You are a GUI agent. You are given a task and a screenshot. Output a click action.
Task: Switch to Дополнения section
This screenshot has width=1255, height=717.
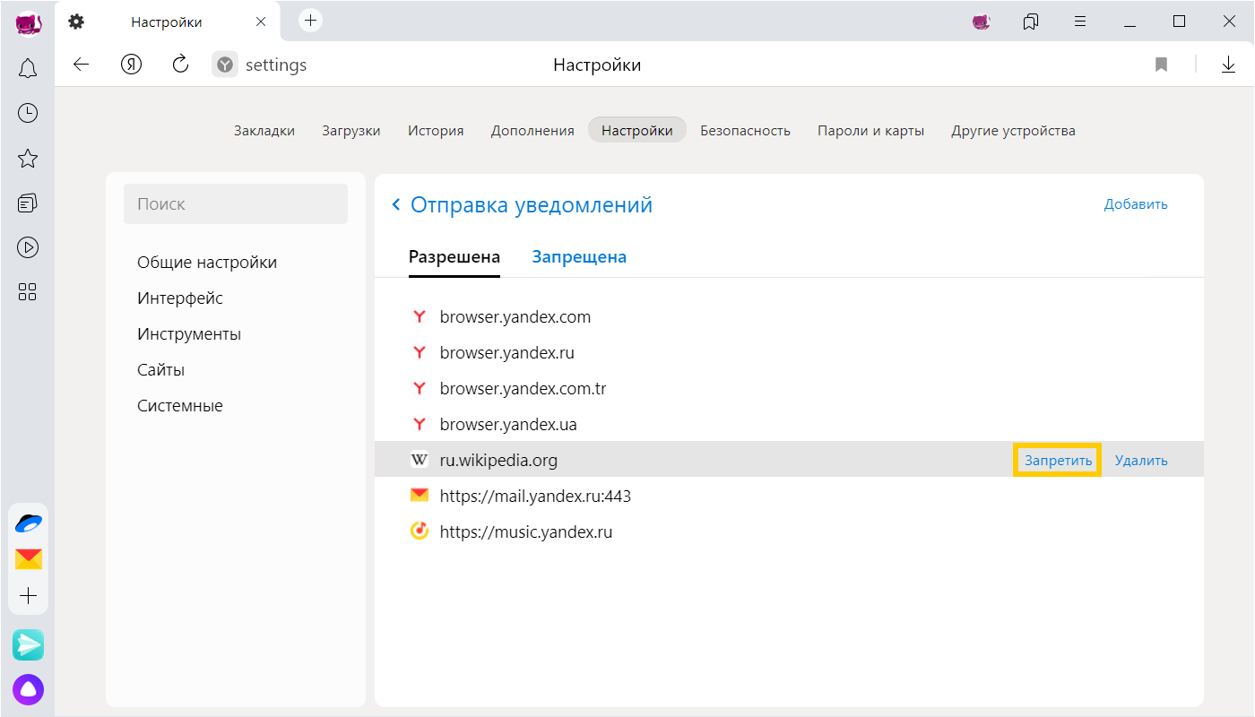click(532, 131)
